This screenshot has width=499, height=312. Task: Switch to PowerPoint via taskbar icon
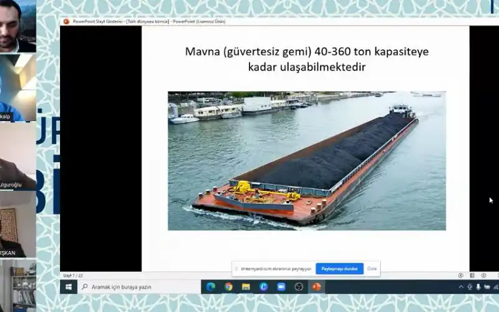(316, 286)
